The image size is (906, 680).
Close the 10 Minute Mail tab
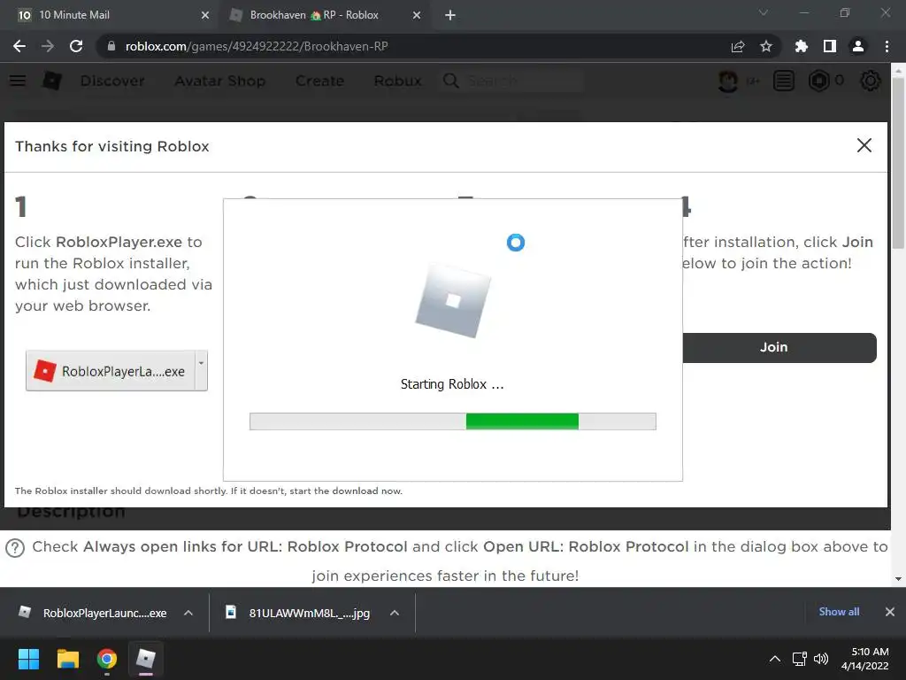(x=205, y=16)
